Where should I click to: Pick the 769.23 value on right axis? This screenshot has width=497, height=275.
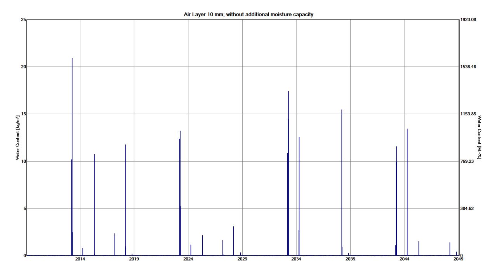[x=467, y=161]
